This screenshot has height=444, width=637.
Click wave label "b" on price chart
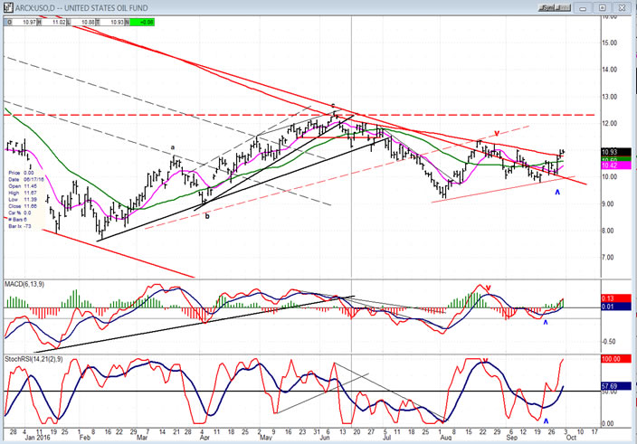[x=206, y=215]
